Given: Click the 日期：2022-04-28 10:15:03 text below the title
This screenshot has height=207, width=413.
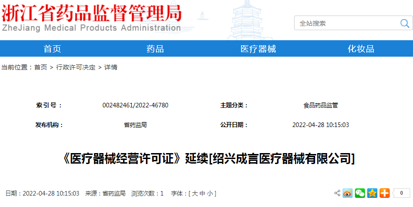Looking at the screenshot, I should coord(43,194).
